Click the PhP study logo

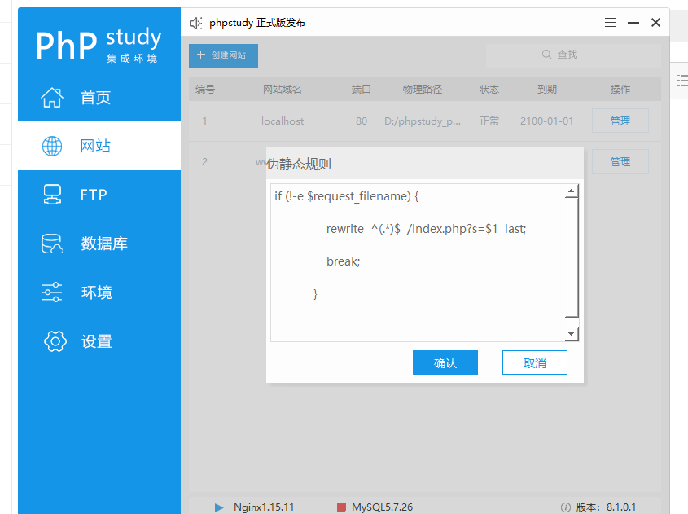(99, 45)
